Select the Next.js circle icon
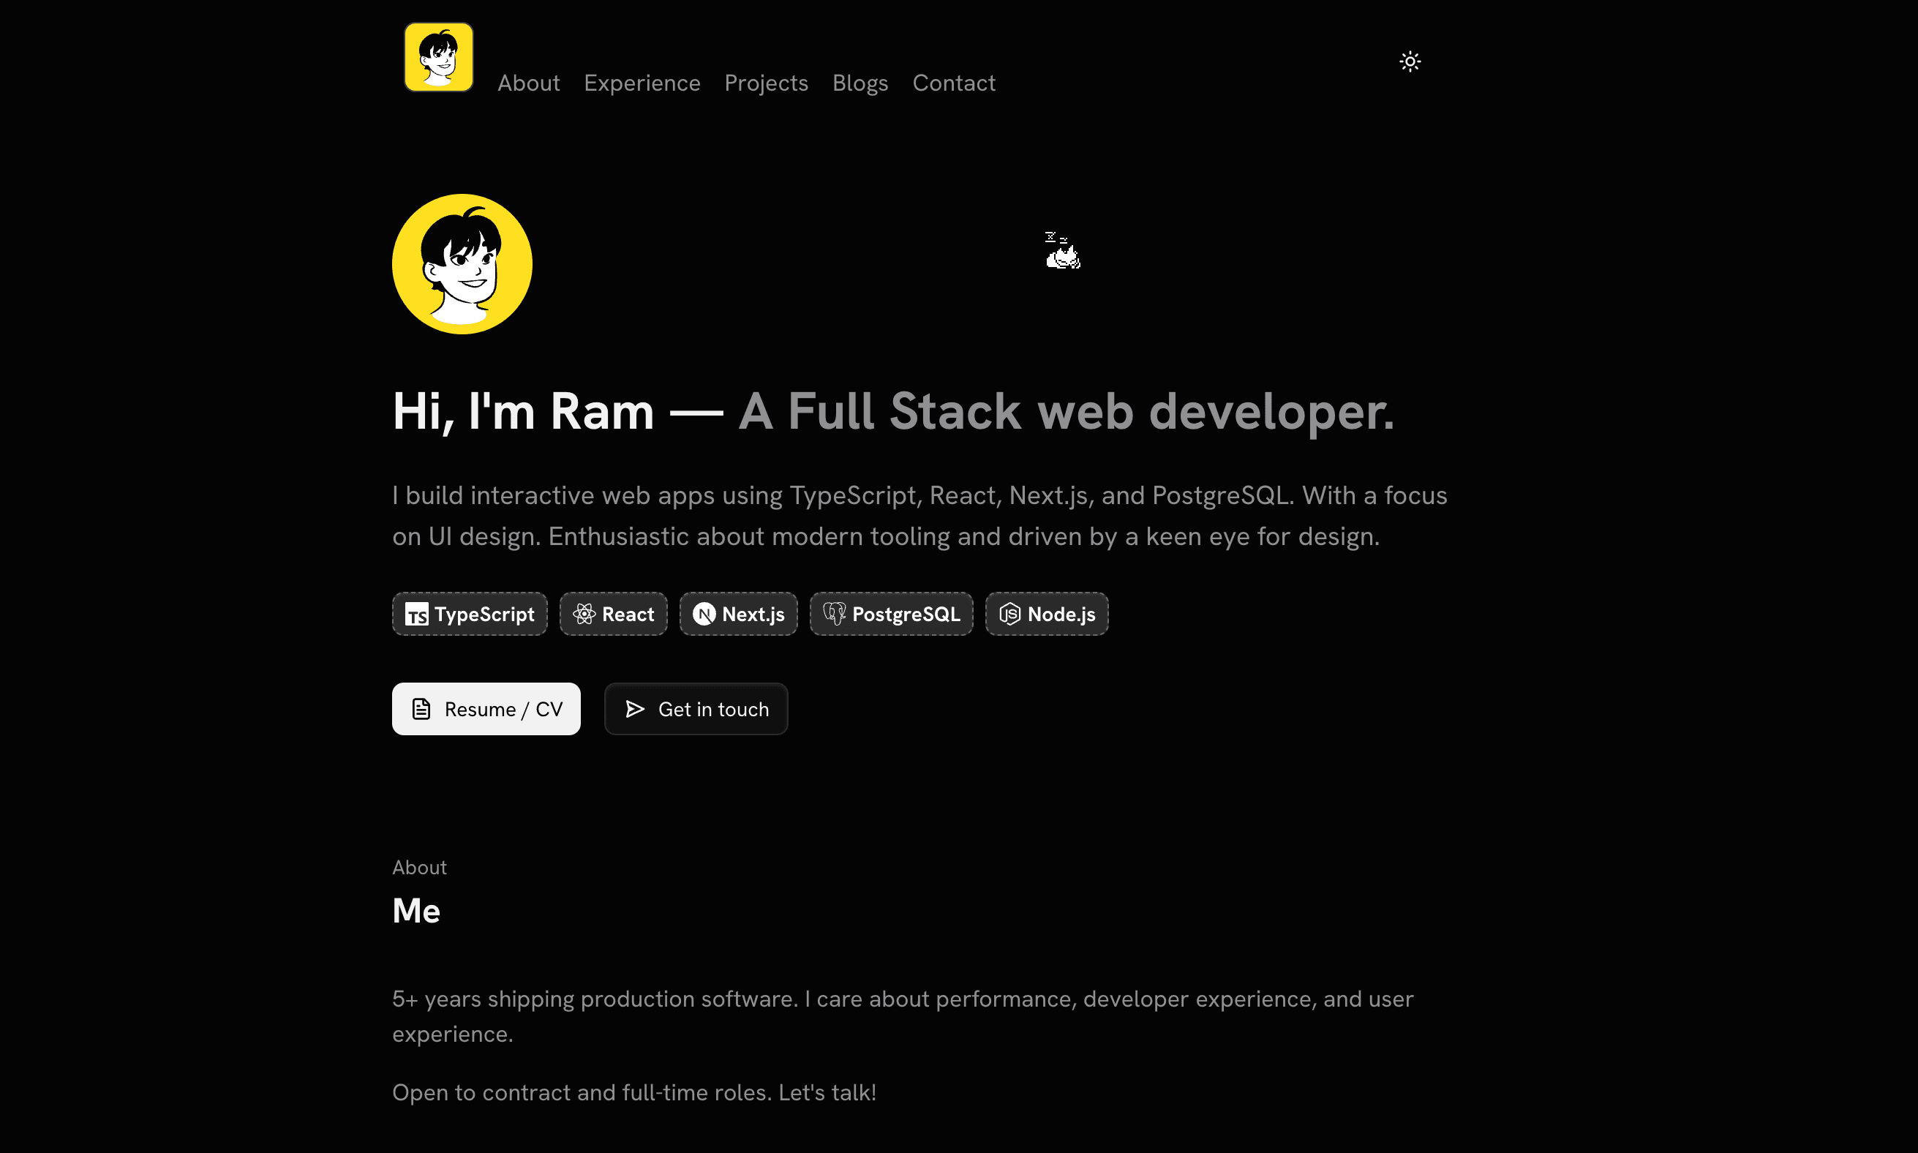 [x=704, y=614]
